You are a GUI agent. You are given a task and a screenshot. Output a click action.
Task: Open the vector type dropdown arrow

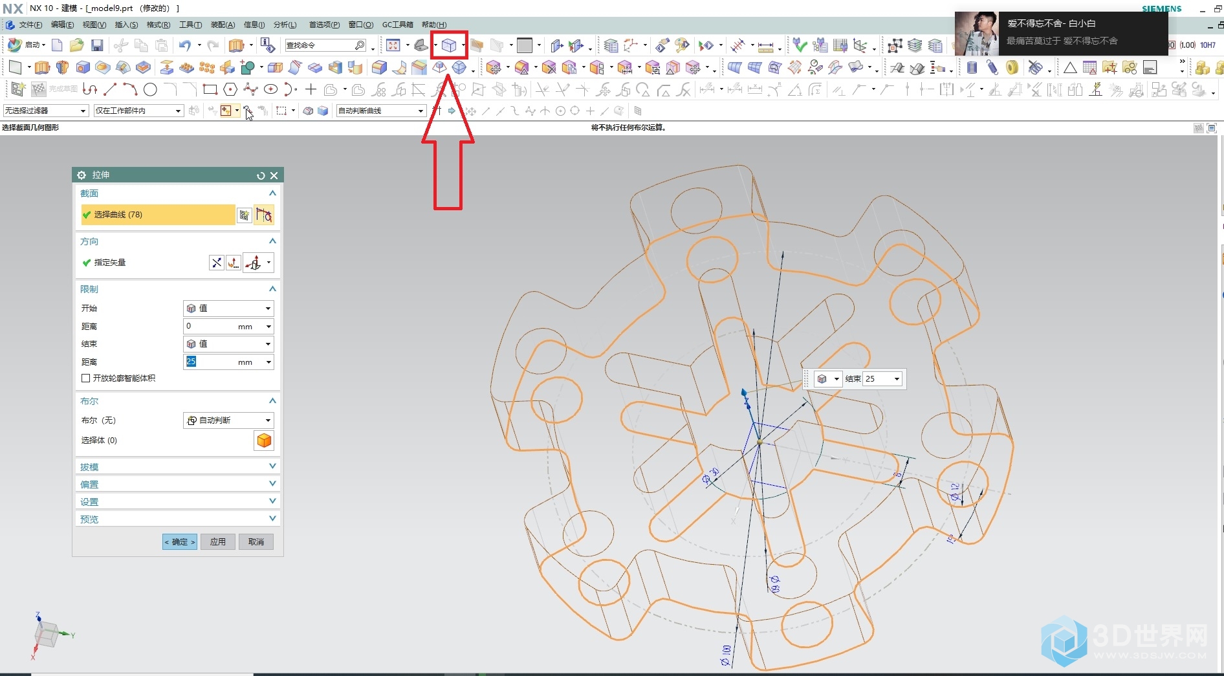tap(268, 263)
